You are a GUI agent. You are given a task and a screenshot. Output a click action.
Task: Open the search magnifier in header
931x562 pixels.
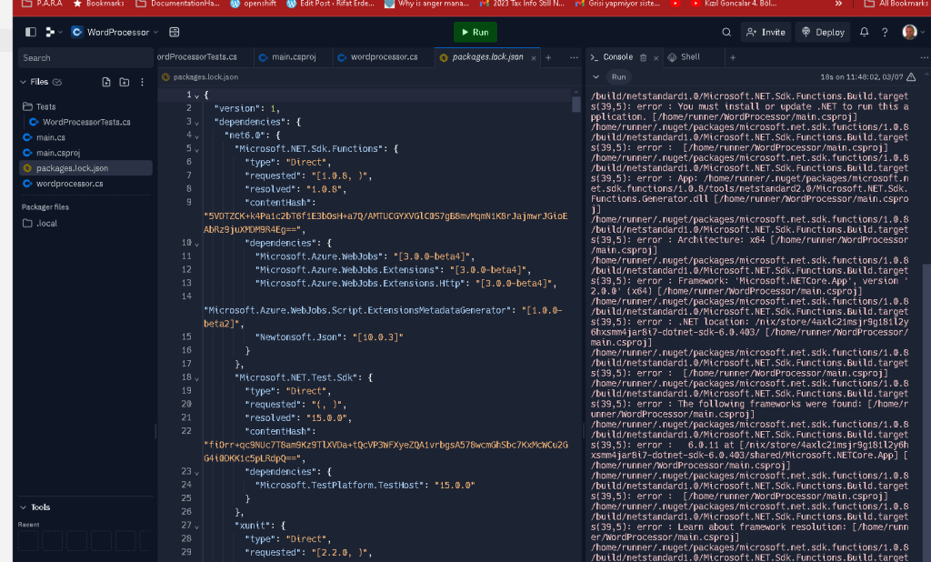point(726,32)
